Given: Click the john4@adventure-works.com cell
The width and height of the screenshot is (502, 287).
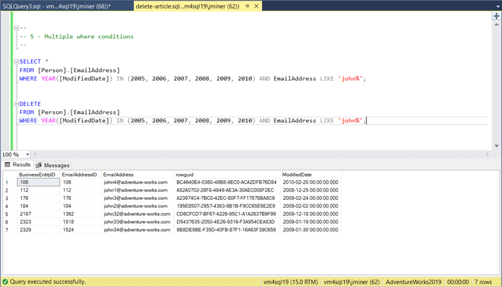Looking at the screenshot, I should point(137,182).
